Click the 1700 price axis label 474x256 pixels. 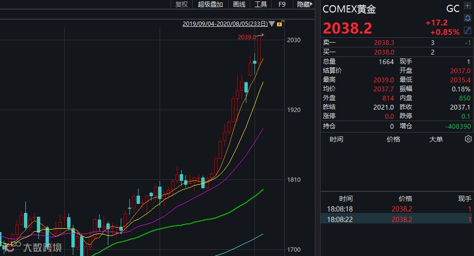[x=294, y=250]
